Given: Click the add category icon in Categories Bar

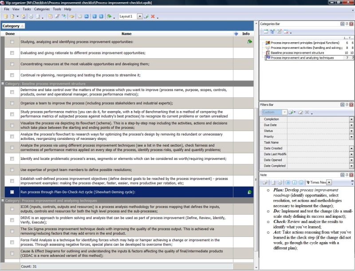Looking at the screenshot, I should pyautogui.click(x=265, y=32).
